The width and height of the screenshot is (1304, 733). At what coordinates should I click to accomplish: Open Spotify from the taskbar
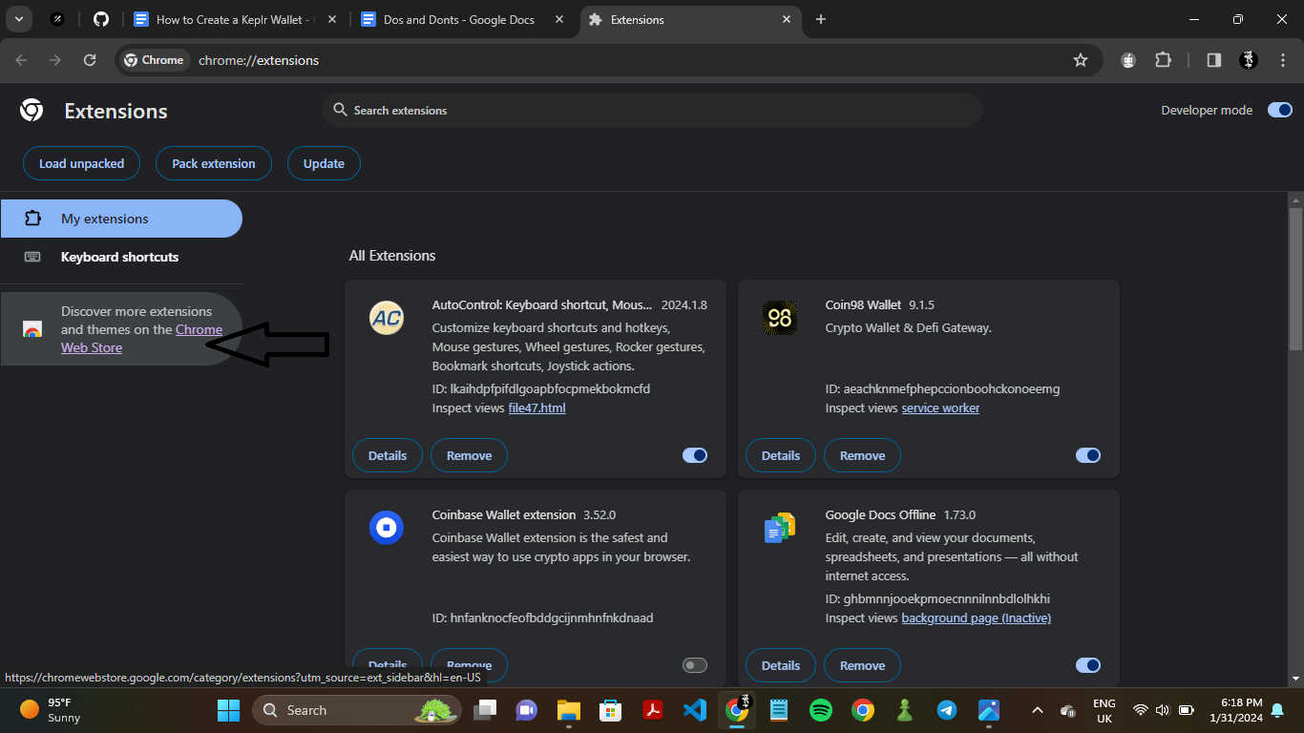[821, 710]
